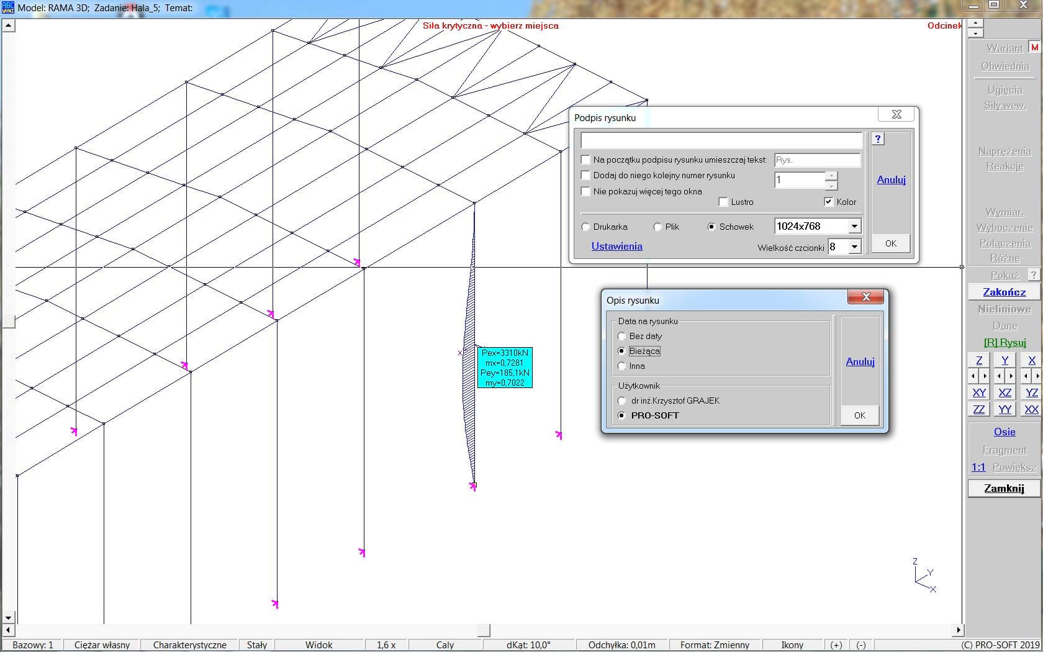The image size is (1043, 652).
Task: Click the red M variant indicator
Action: [x=1034, y=47]
